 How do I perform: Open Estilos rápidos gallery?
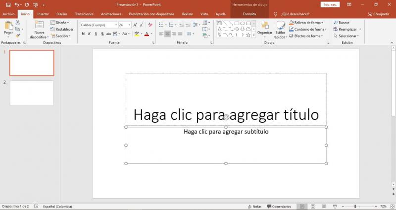(280, 30)
